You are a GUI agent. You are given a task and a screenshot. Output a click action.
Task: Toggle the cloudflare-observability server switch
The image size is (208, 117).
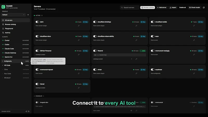[95, 36]
